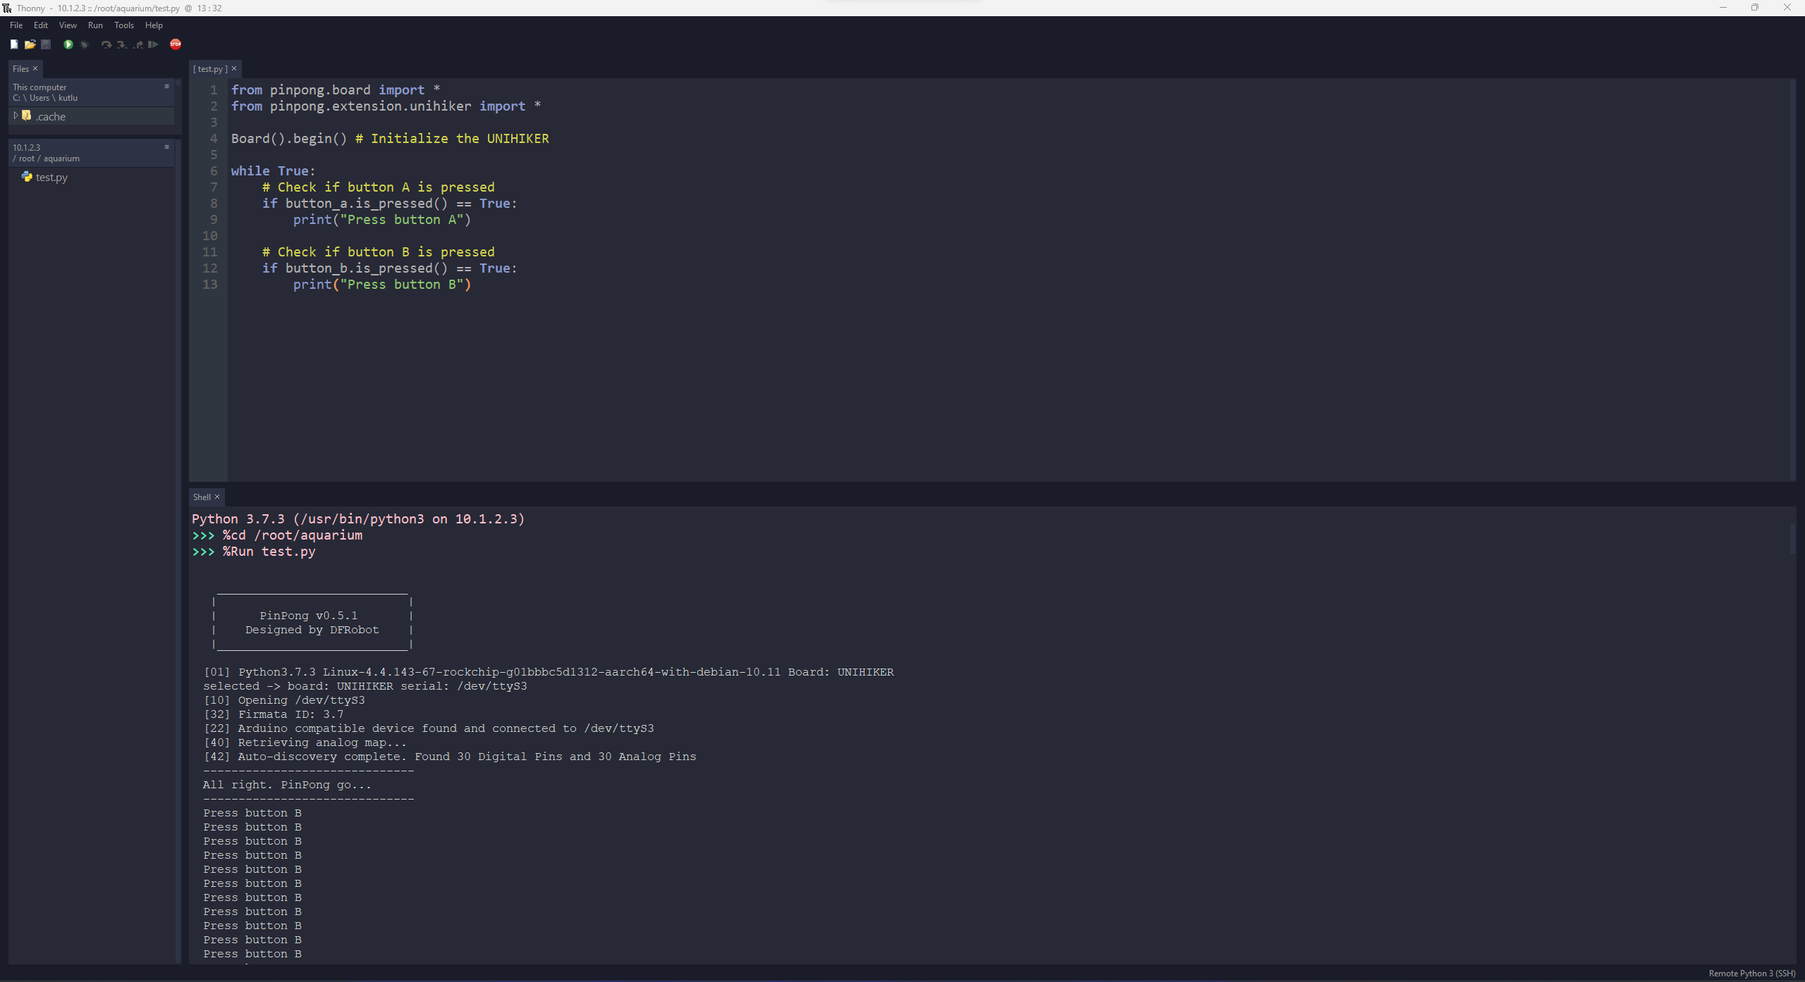
Task: Click the New file icon
Action: 14,44
